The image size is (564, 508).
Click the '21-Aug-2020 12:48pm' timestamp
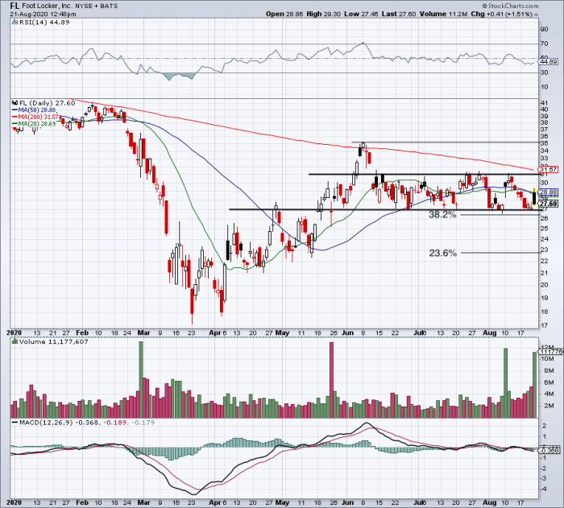(x=43, y=14)
